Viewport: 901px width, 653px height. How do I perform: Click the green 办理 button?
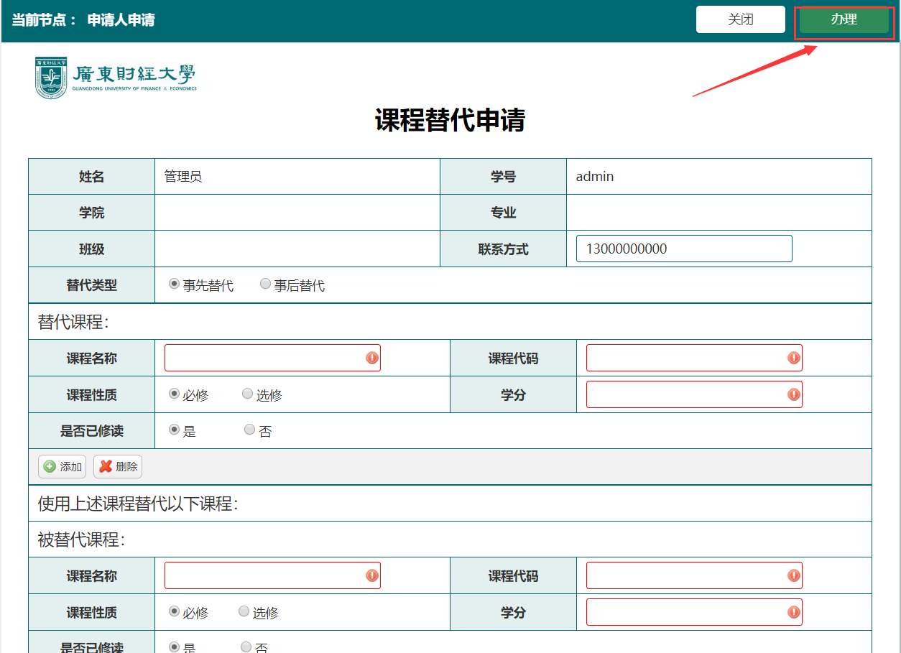844,20
